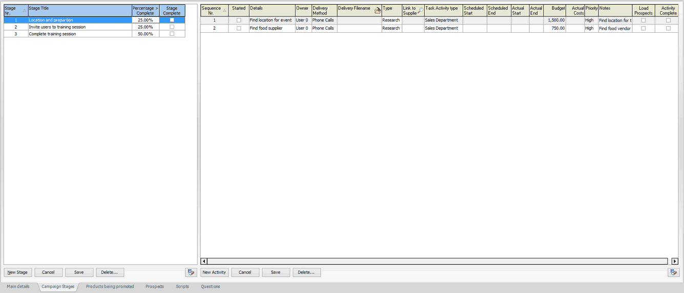Go to the Scripts tab
This screenshot has width=684, height=293.
pos(182,287)
